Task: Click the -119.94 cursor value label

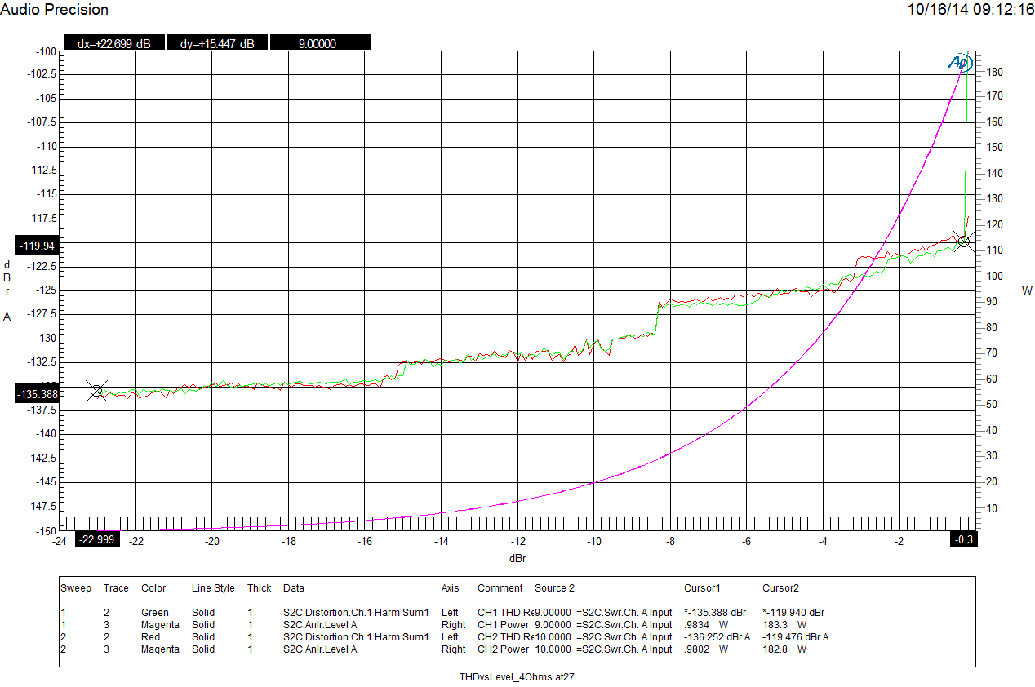Action: pos(34,244)
